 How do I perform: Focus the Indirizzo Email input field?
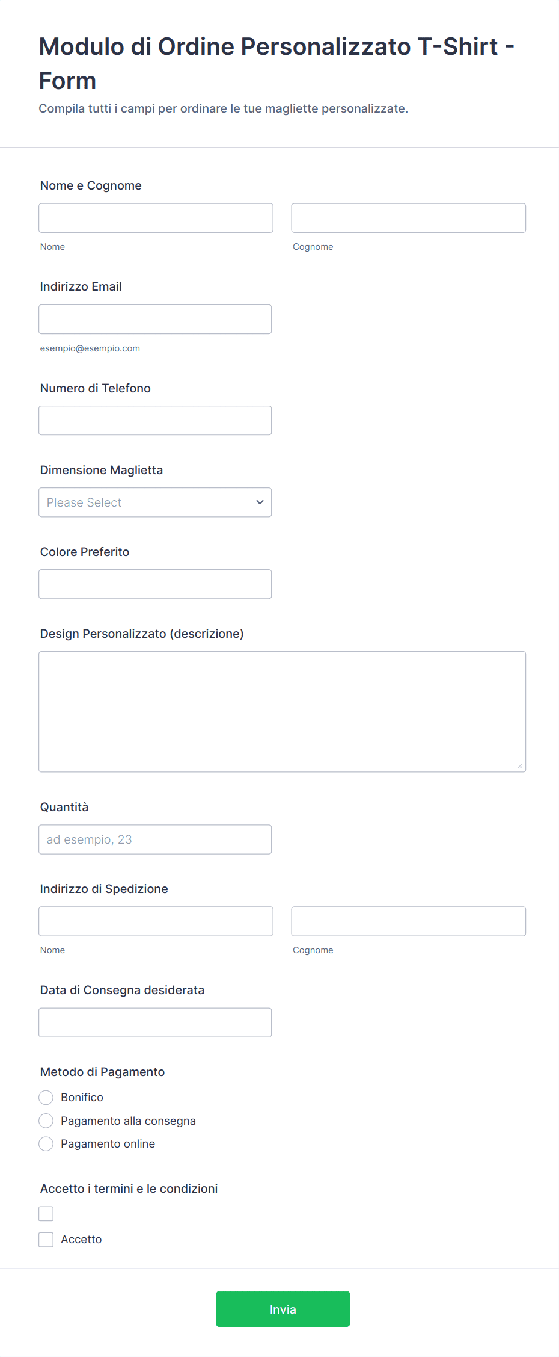click(x=155, y=319)
